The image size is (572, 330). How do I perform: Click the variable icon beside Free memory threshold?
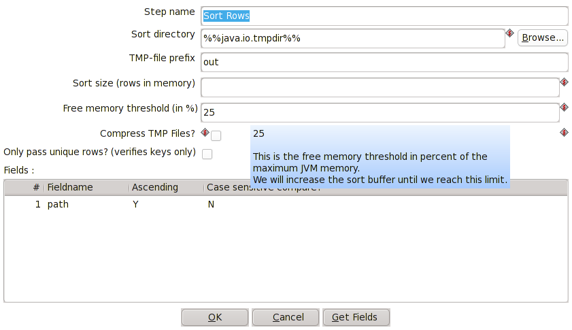pyautogui.click(x=564, y=108)
